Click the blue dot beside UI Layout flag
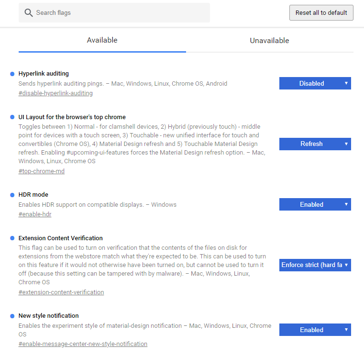 [x=12, y=117]
